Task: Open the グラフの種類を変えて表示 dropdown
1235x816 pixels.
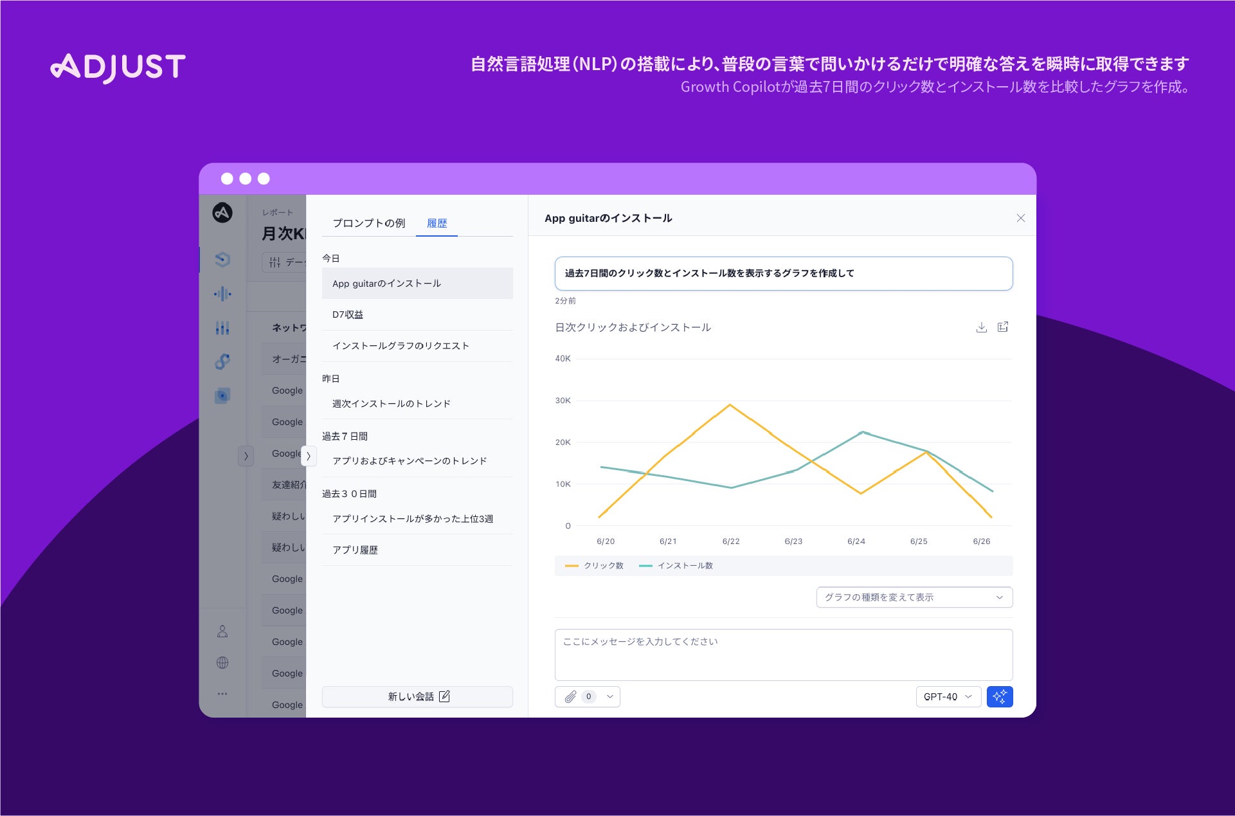Action: coord(914,597)
